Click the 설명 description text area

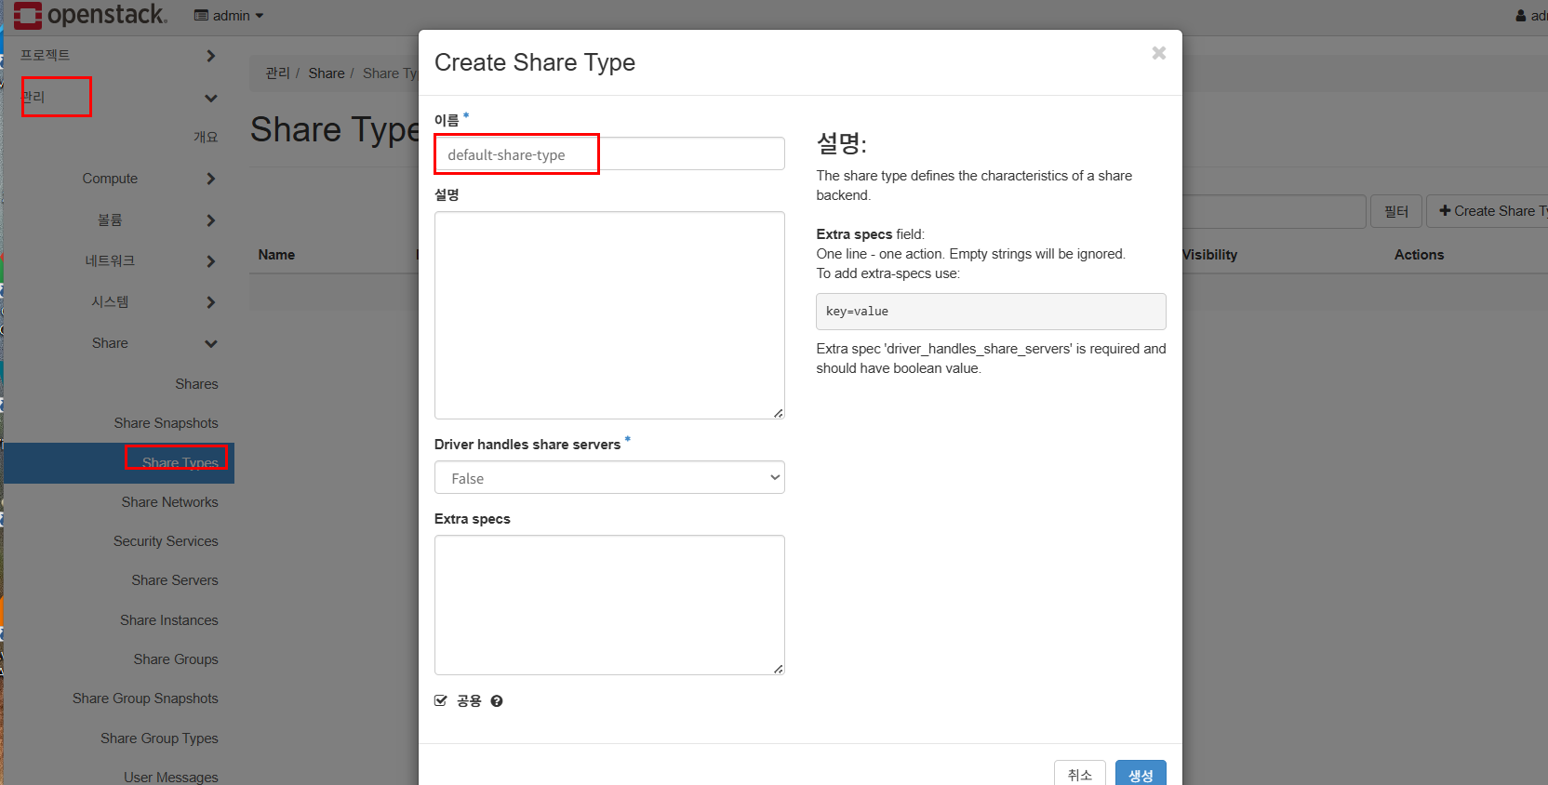pos(609,315)
